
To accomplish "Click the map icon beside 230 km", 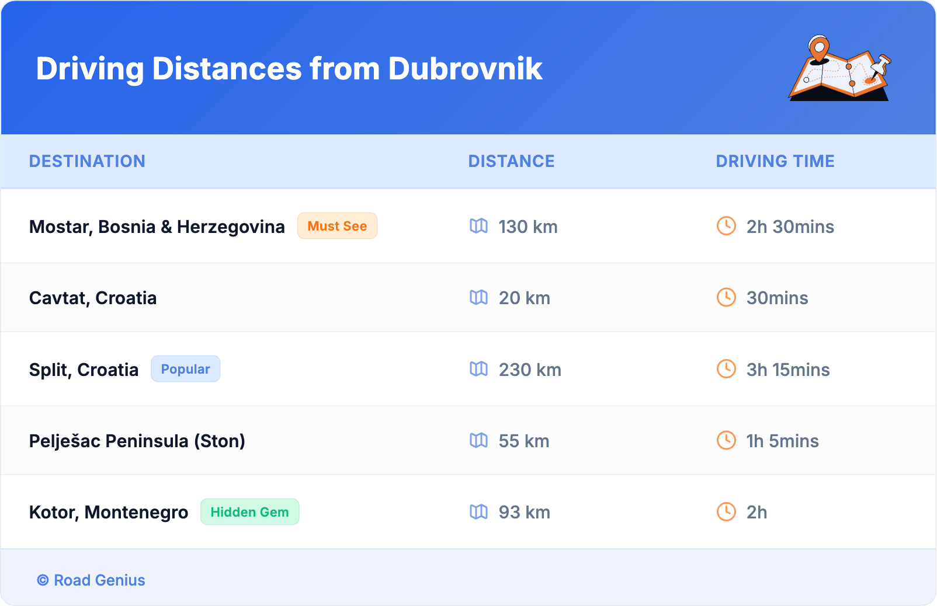I will click(478, 369).
